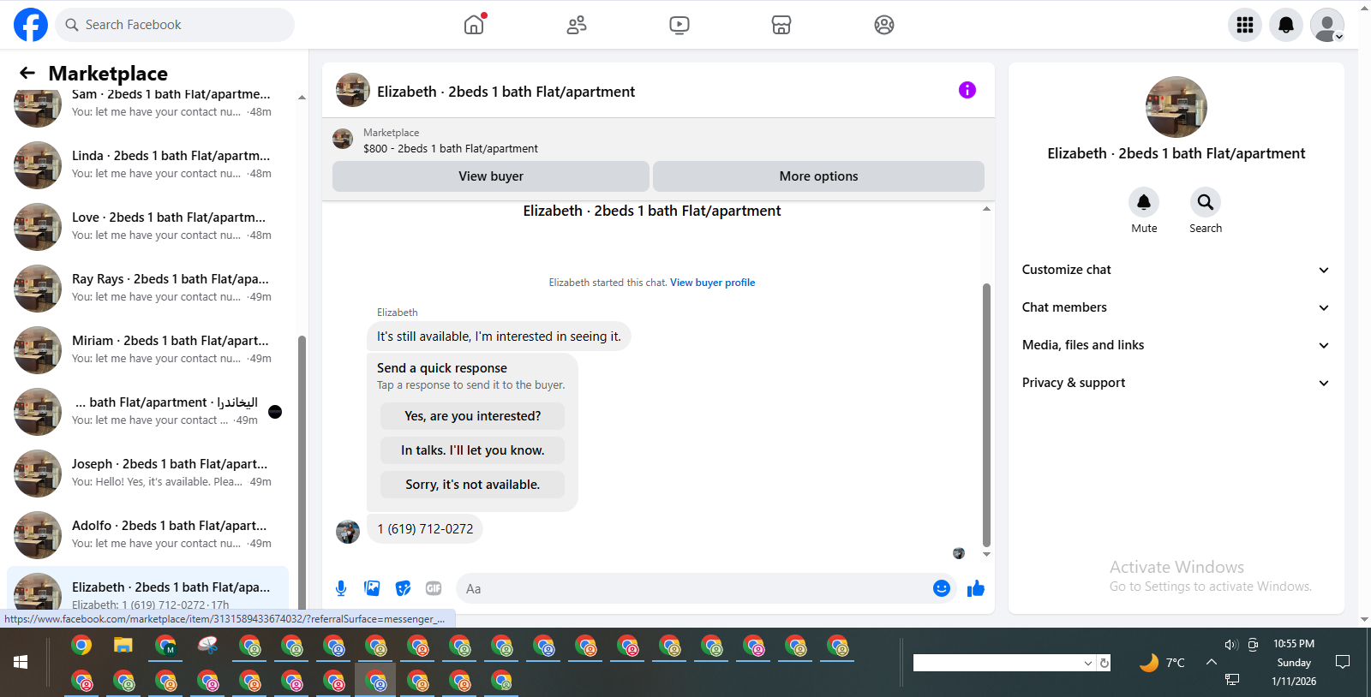
Task: Click the phone number message 1 (619) 712-0272
Action: point(425,529)
